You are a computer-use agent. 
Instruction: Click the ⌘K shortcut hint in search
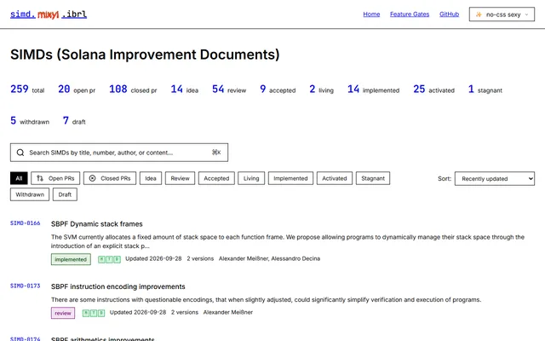(x=216, y=153)
